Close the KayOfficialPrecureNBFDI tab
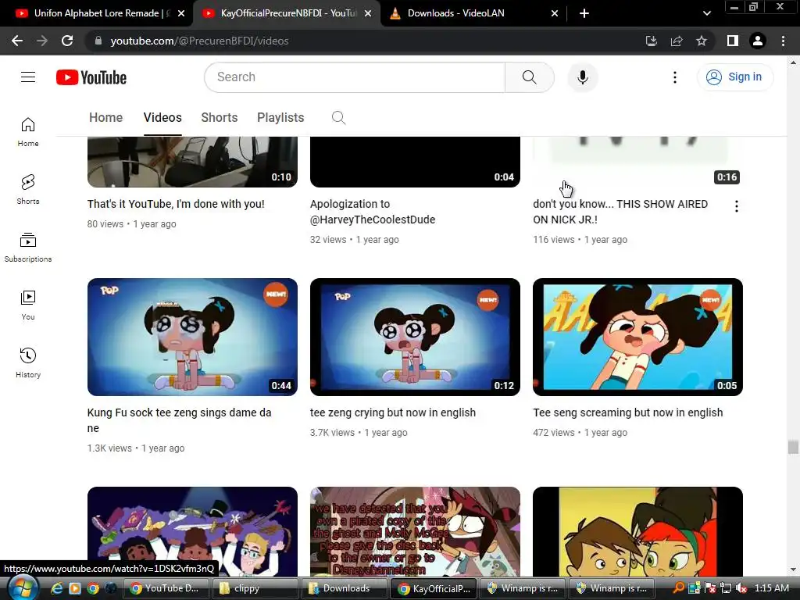 point(368,13)
